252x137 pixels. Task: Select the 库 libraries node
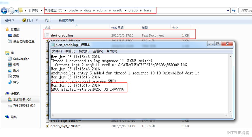[x=10, y=53]
